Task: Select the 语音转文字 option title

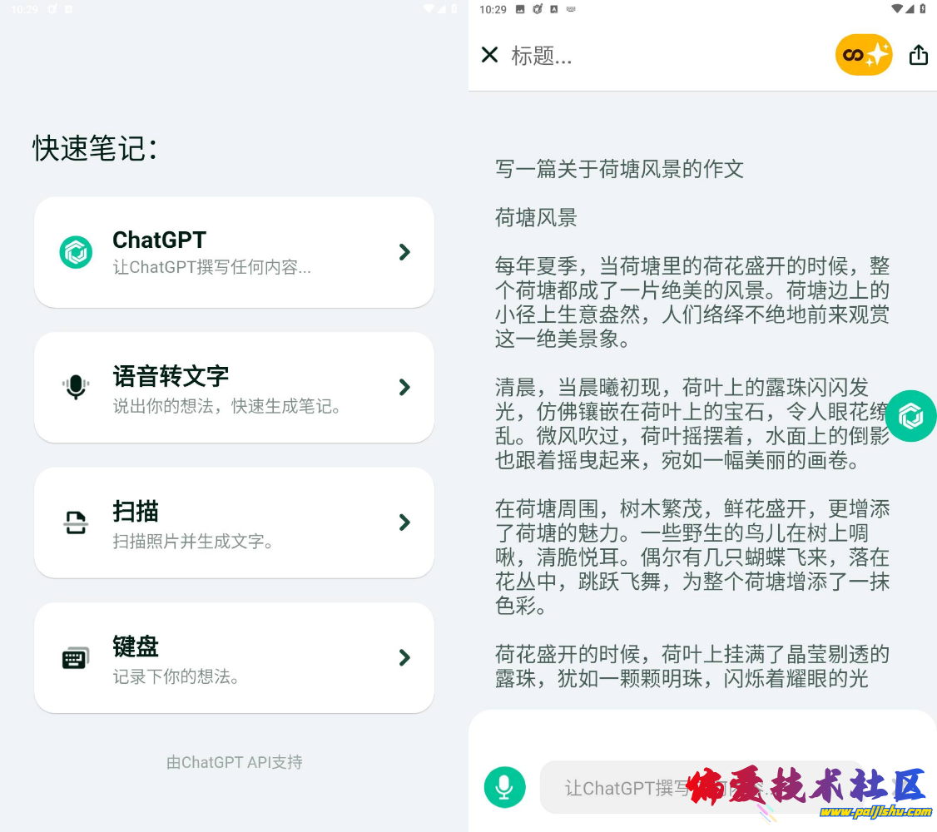Action: pos(171,376)
